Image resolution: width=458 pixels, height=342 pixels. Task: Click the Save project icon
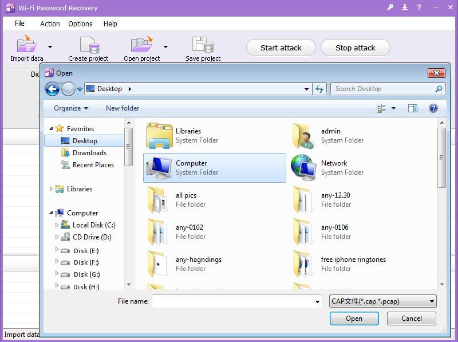click(203, 45)
